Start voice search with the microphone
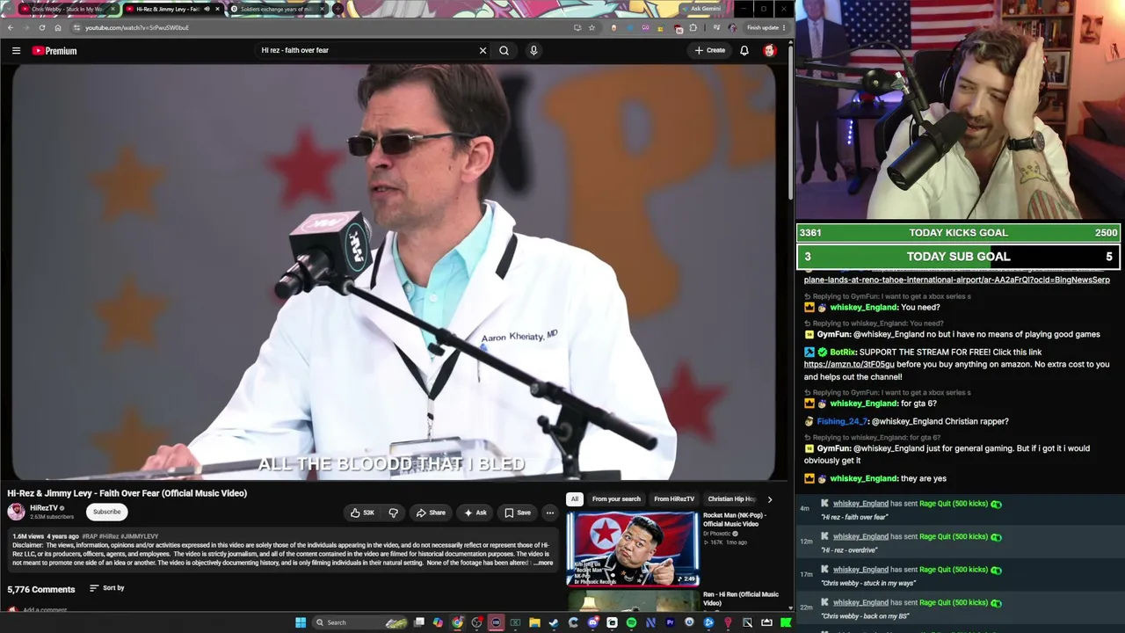This screenshot has width=1125, height=633. (x=533, y=51)
